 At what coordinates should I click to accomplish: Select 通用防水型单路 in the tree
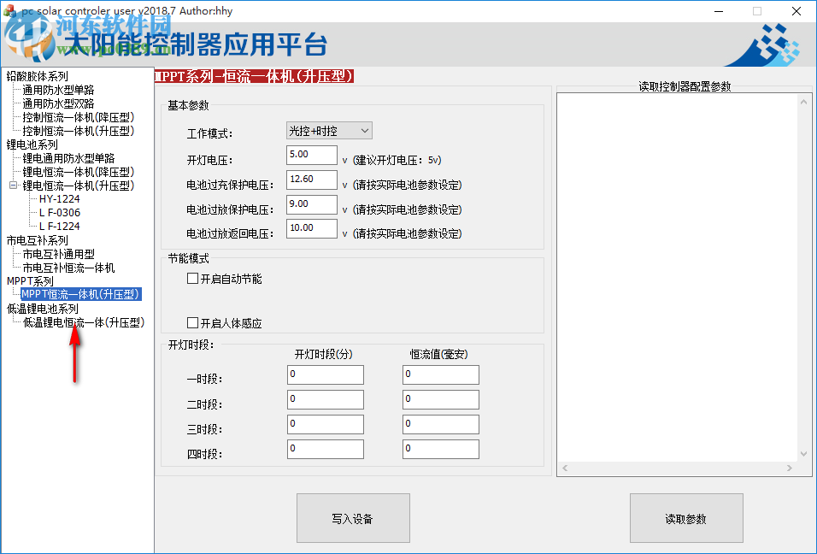click(58, 90)
